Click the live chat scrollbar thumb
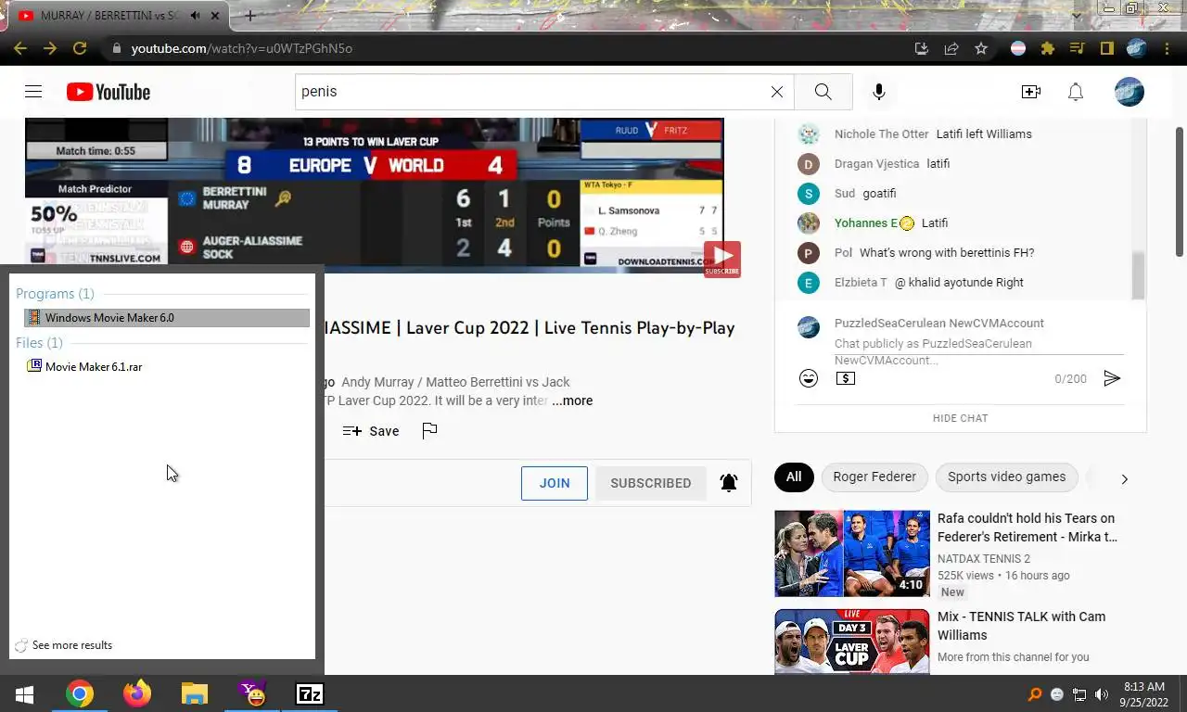The width and height of the screenshot is (1187, 712). point(1138,274)
